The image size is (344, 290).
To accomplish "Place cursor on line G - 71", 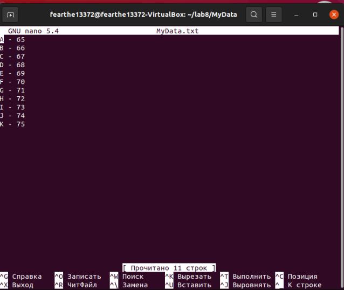I will 12,90.
